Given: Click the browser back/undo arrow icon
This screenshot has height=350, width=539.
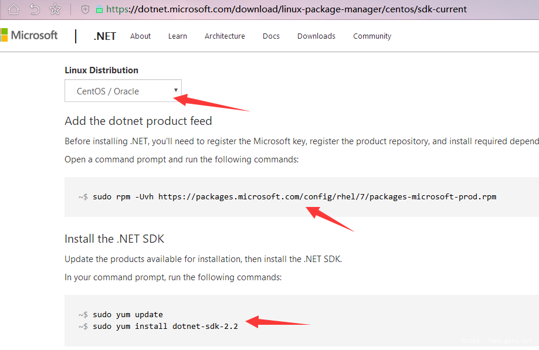Looking at the screenshot, I should [35, 9].
